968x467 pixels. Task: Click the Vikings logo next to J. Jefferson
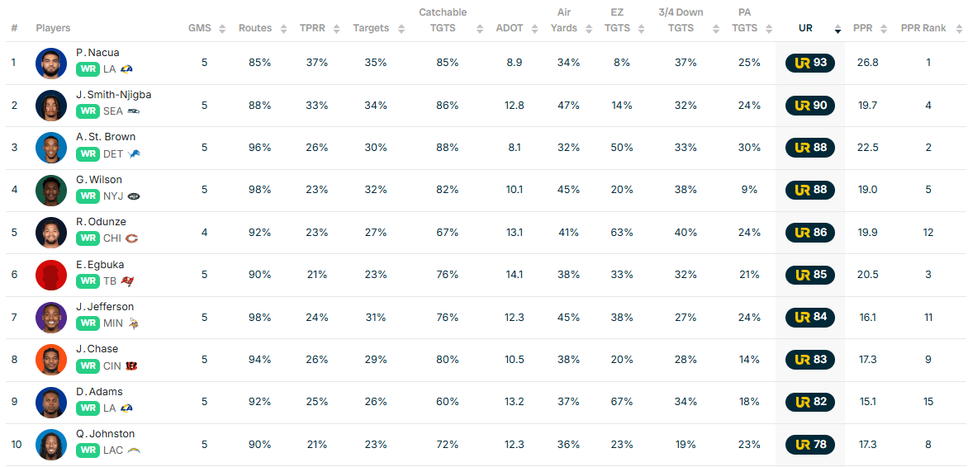[133, 323]
